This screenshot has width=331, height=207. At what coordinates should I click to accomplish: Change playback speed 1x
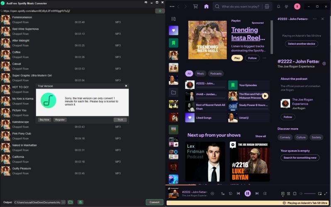[223, 193]
